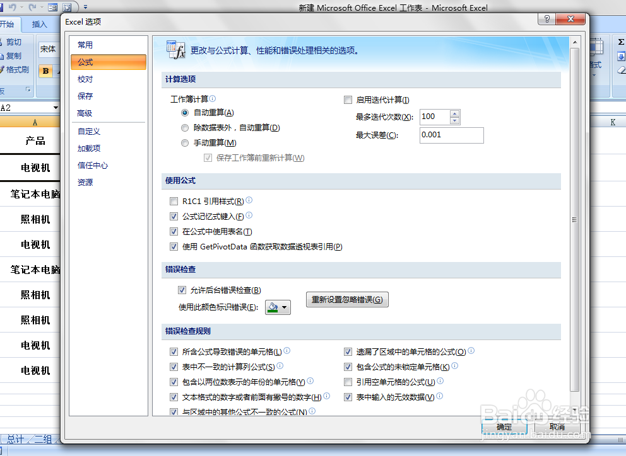626x456 pixels.
Task: Enable the R1C1 引用样式 checkbox
Action: (174, 201)
